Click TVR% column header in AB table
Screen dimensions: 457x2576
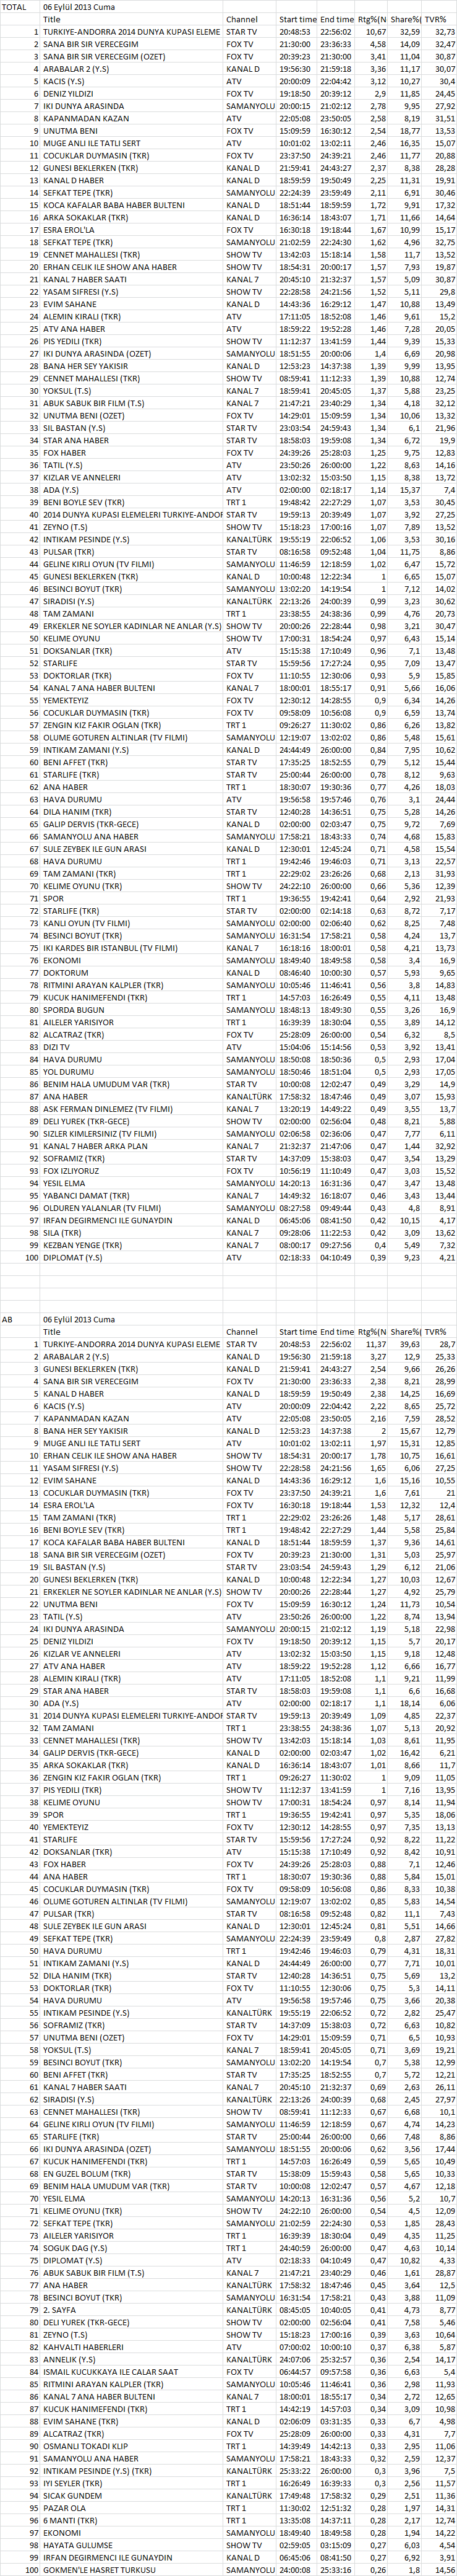(x=435, y=1332)
